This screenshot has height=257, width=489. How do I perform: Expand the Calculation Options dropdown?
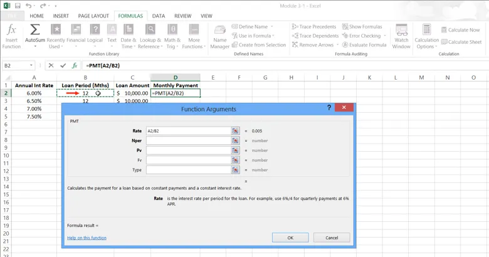tap(426, 36)
